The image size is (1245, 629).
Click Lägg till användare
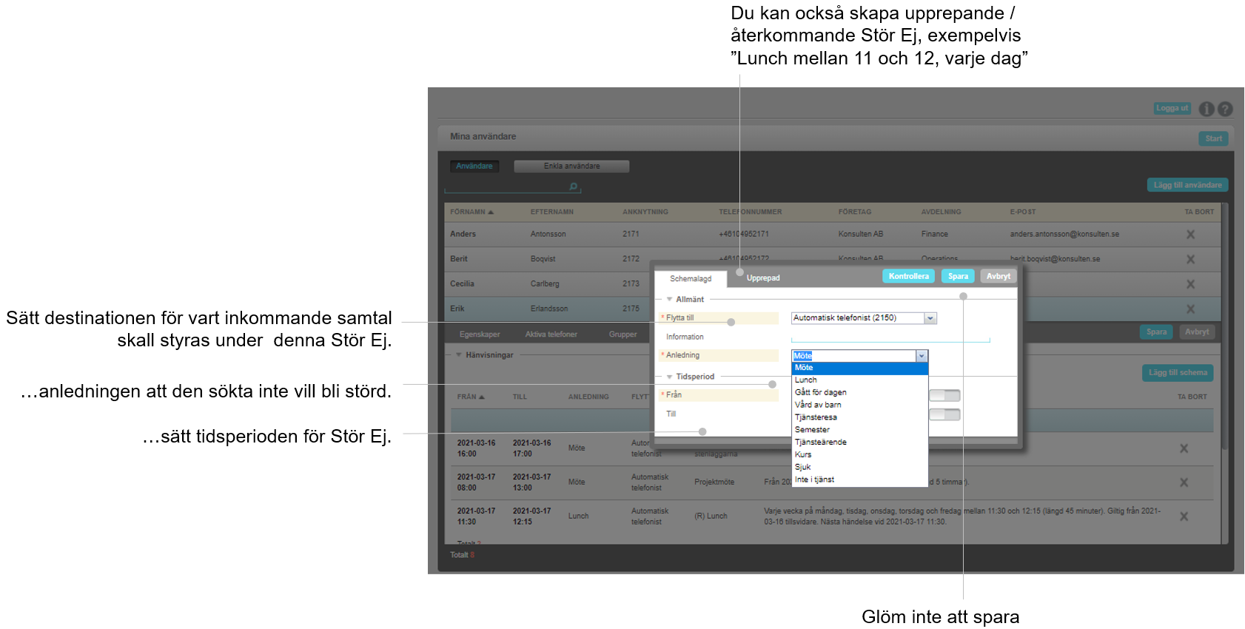coord(1187,185)
